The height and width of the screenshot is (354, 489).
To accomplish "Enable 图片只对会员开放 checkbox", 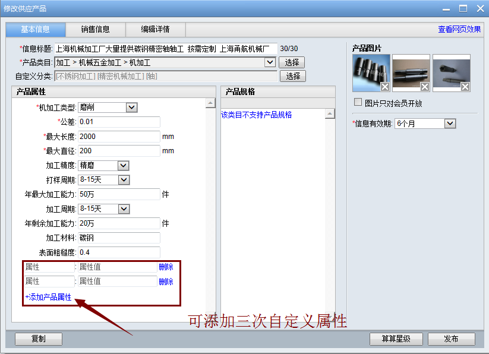I will 358,102.
